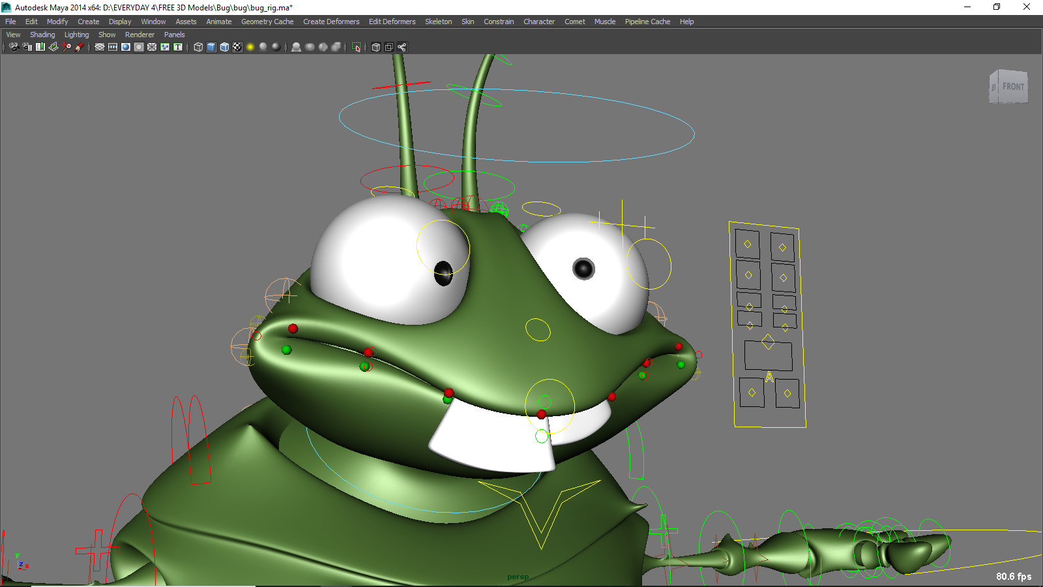The width and height of the screenshot is (1043, 587).
Task: Open the Pipeline Cache menu
Action: (x=647, y=22)
